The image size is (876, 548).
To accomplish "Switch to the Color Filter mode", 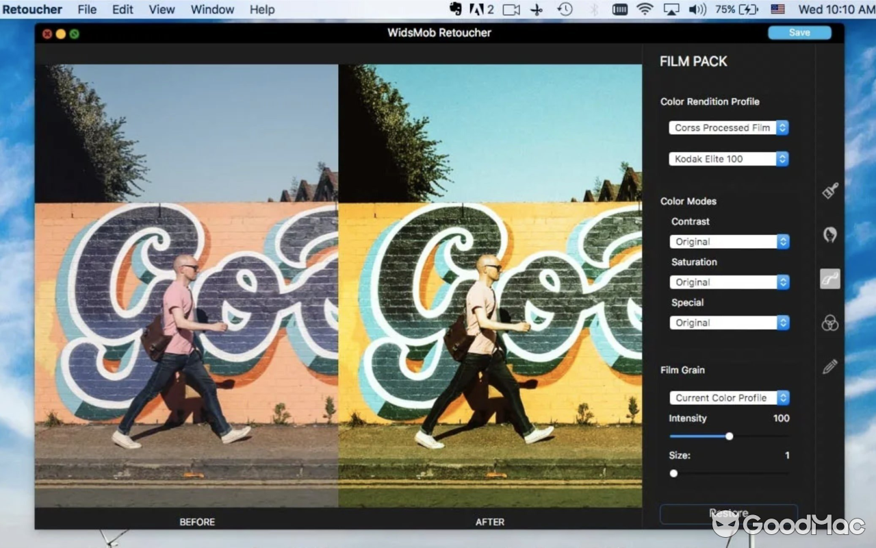I will (x=829, y=323).
